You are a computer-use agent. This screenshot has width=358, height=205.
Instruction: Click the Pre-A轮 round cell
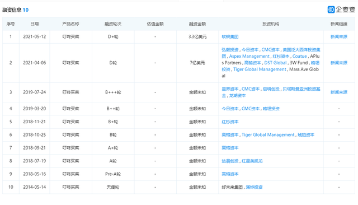pos(113,174)
